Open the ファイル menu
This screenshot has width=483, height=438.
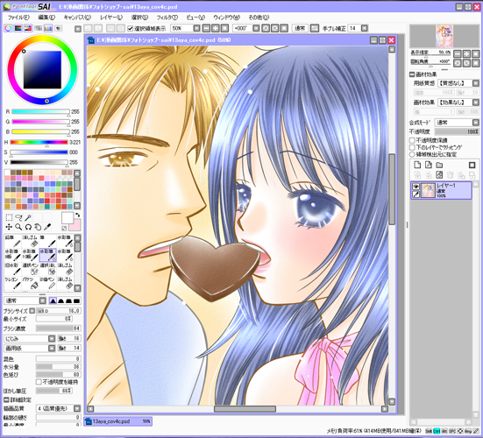(x=18, y=18)
